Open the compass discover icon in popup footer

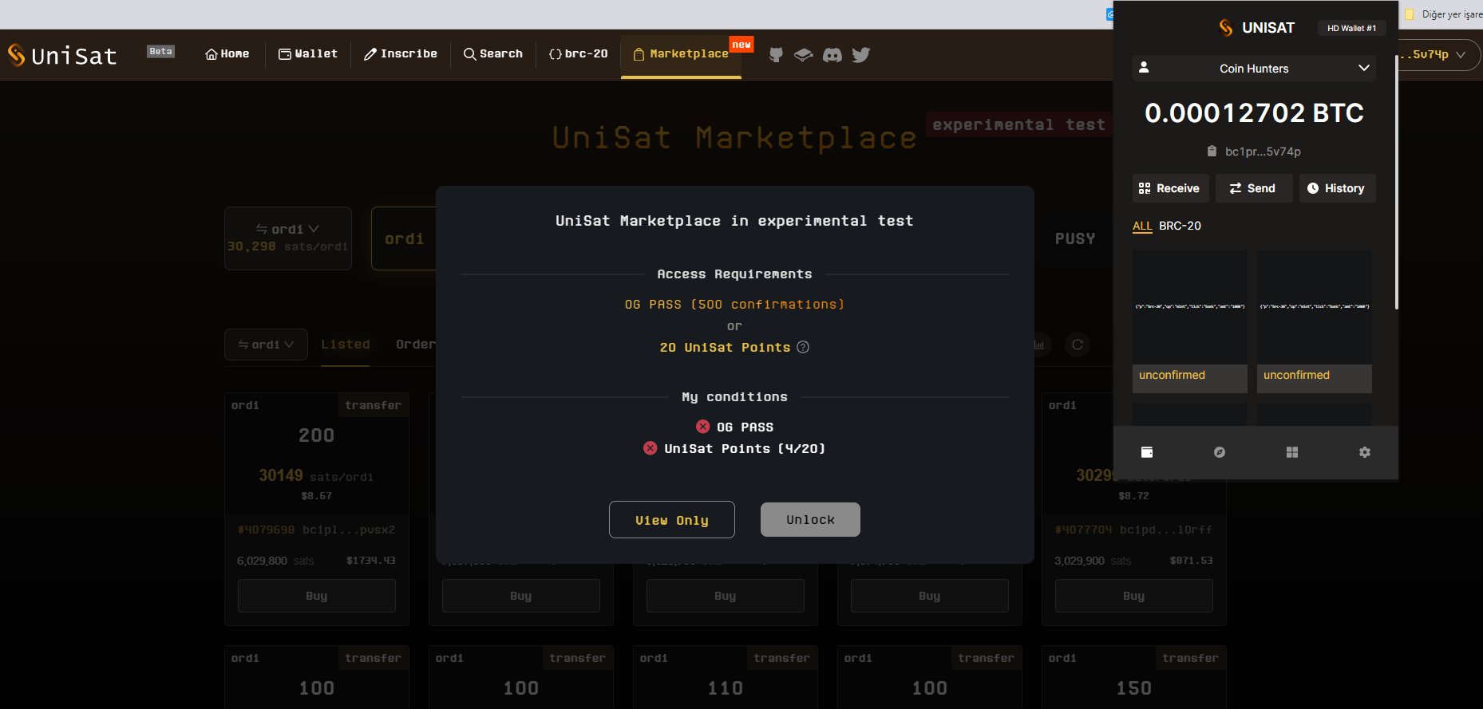pyautogui.click(x=1220, y=452)
